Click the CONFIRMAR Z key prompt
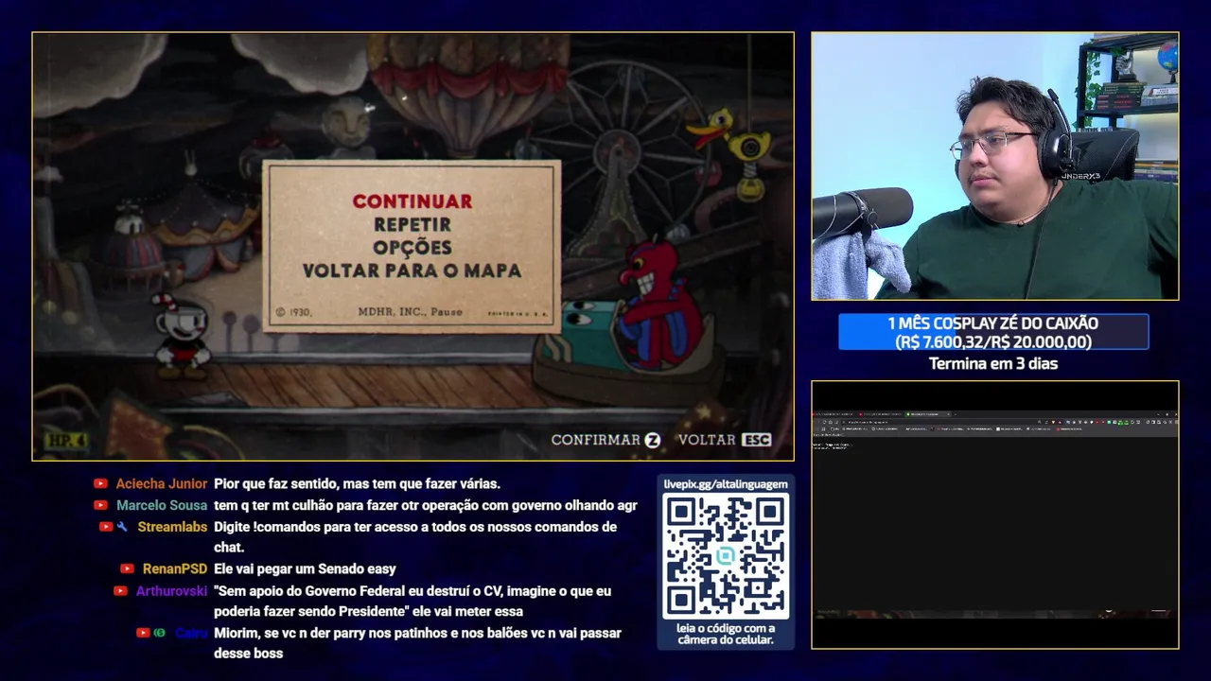1211x681 pixels. pyautogui.click(x=605, y=440)
